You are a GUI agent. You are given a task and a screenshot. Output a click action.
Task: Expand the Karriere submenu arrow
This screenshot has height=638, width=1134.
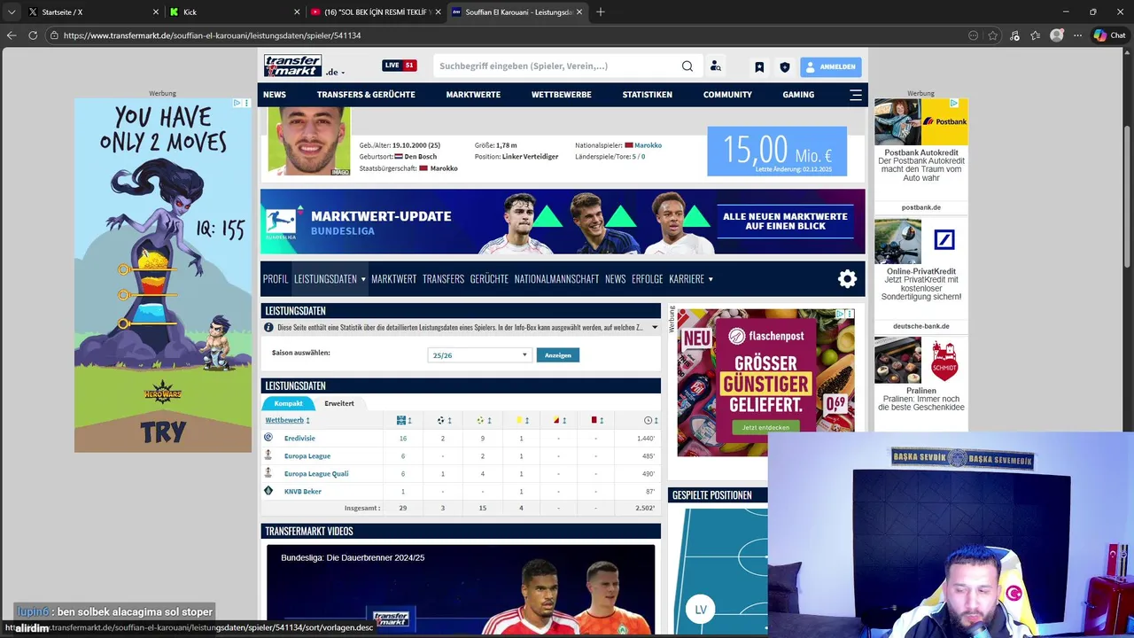pos(711,279)
